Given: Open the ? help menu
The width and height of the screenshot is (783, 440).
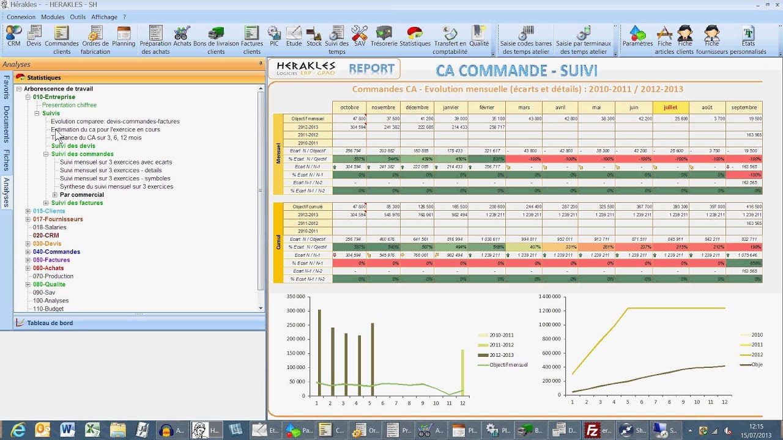Looking at the screenshot, I should (124, 17).
